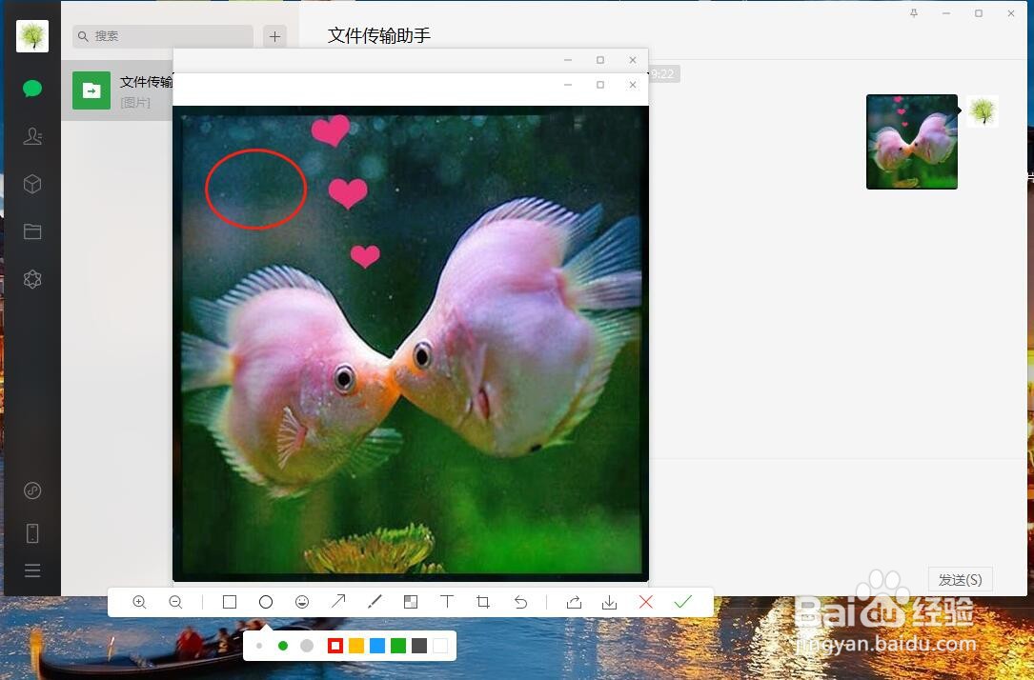This screenshot has height=680, width=1034.
Task: Open the emoji sticker tool
Action: [302, 602]
